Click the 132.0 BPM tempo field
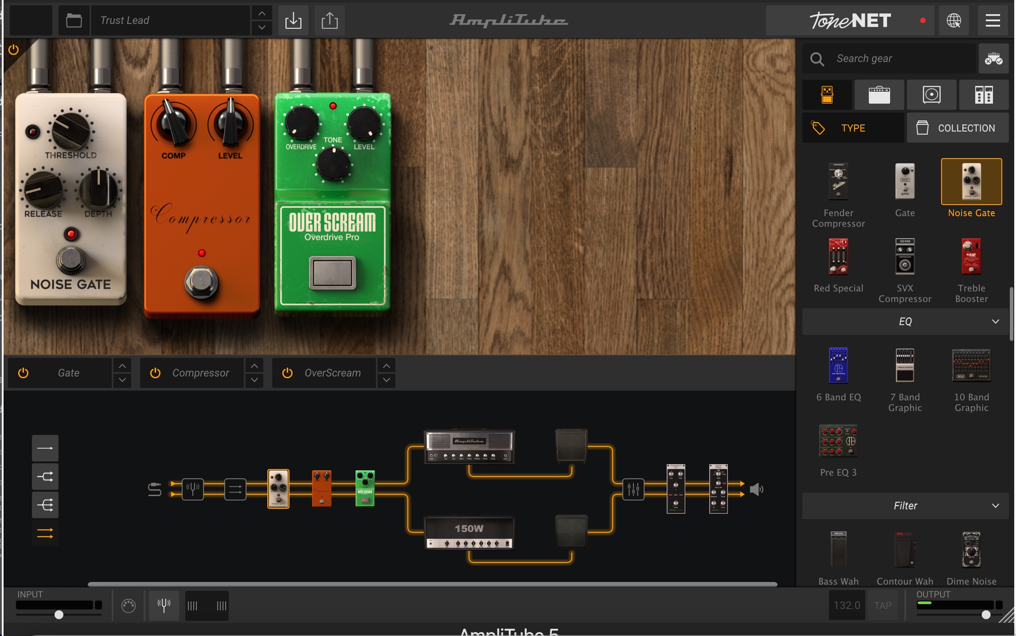Image resolution: width=1016 pixels, height=636 pixels. pyautogui.click(x=847, y=605)
